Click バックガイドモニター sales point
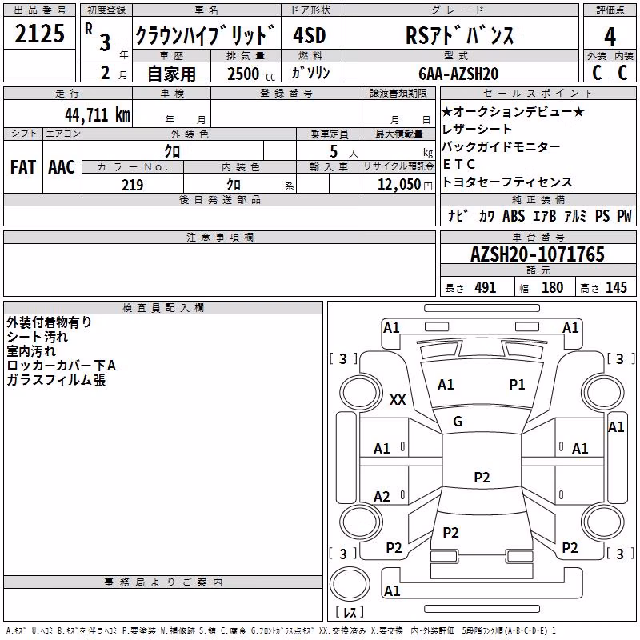 (x=502, y=146)
